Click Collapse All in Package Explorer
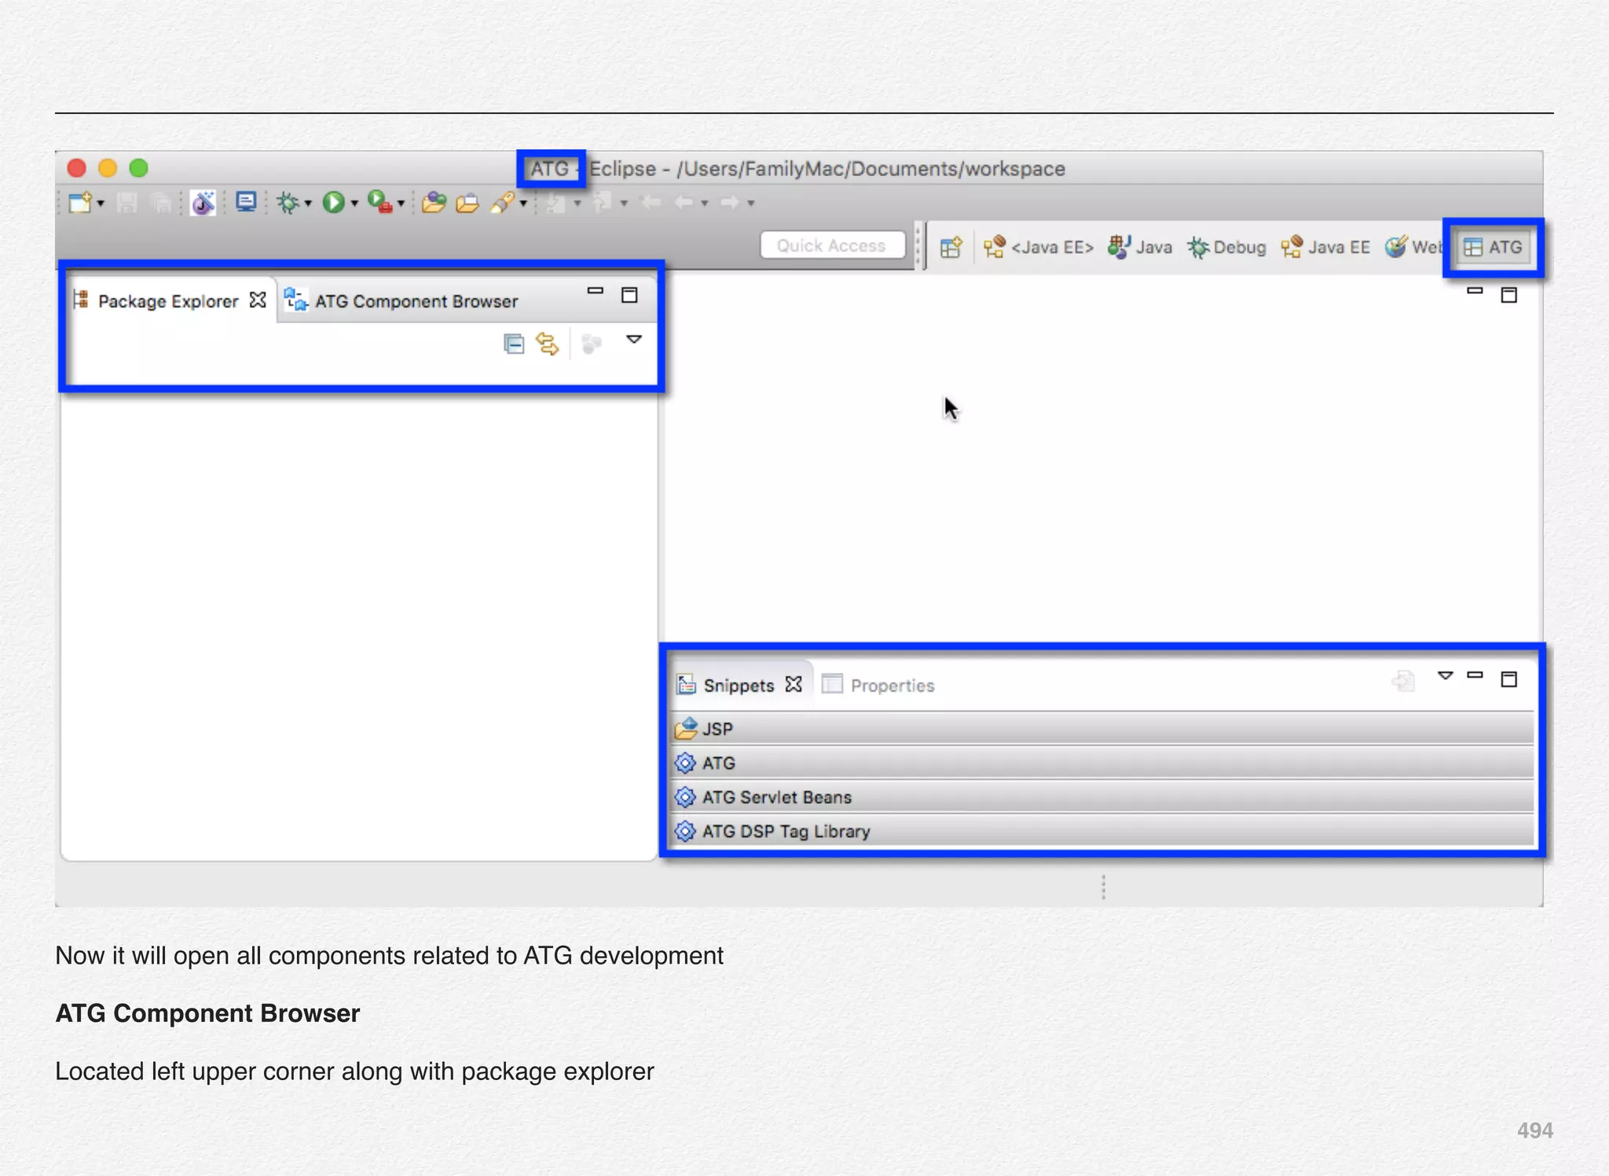This screenshot has width=1609, height=1176. (x=514, y=344)
